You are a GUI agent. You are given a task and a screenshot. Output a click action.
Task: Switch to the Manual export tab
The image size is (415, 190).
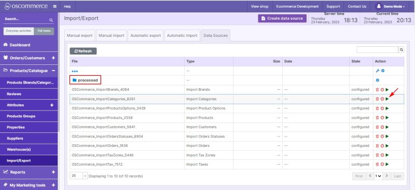(80, 35)
